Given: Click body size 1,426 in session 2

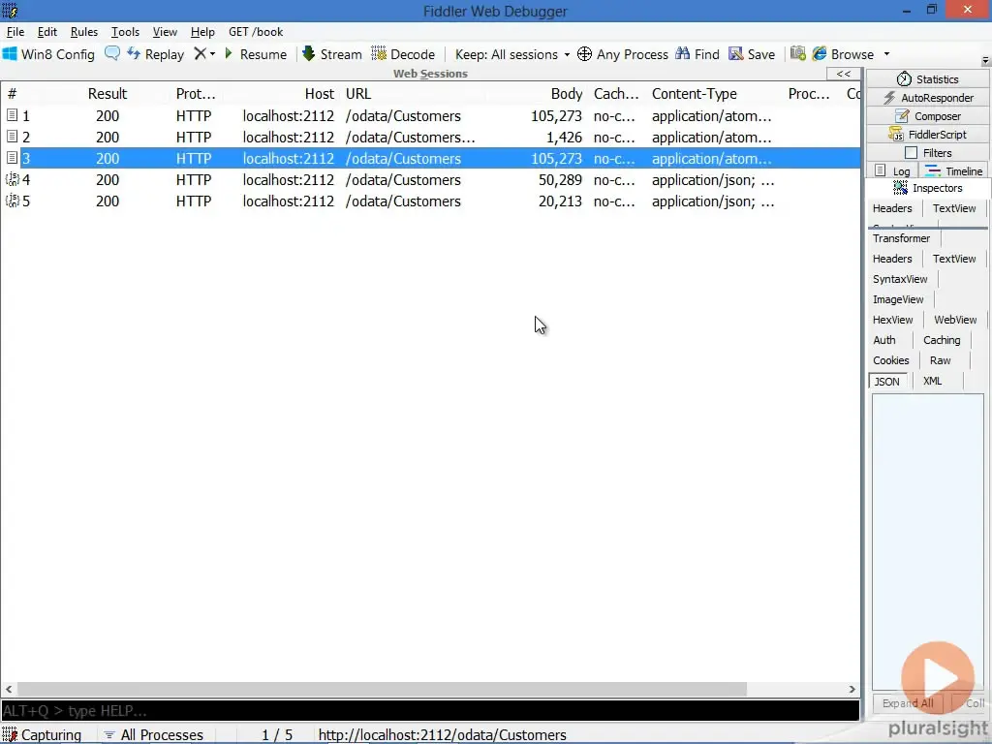Looking at the screenshot, I should tap(565, 138).
